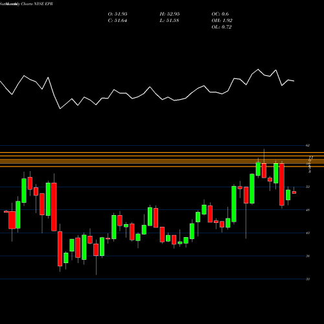
Task: Click the open price value O: 51.95
Action: click(117, 14)
